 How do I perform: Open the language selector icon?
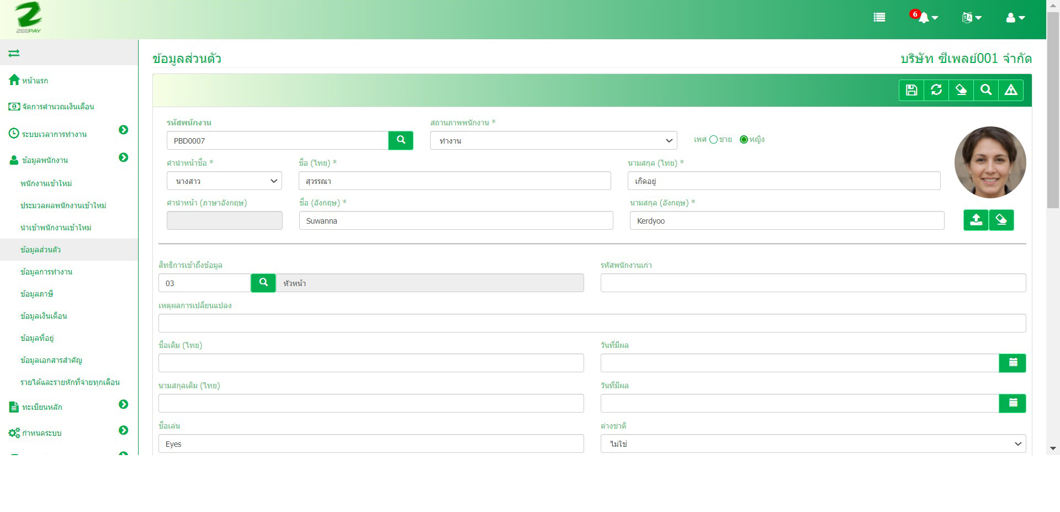tap(972, 18)
